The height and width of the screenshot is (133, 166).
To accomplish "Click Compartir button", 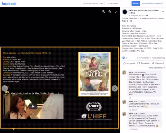I will [x=158, y=63].
